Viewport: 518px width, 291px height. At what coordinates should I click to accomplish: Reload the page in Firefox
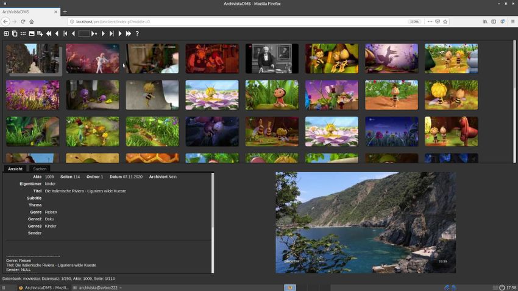tap(23, 21)
